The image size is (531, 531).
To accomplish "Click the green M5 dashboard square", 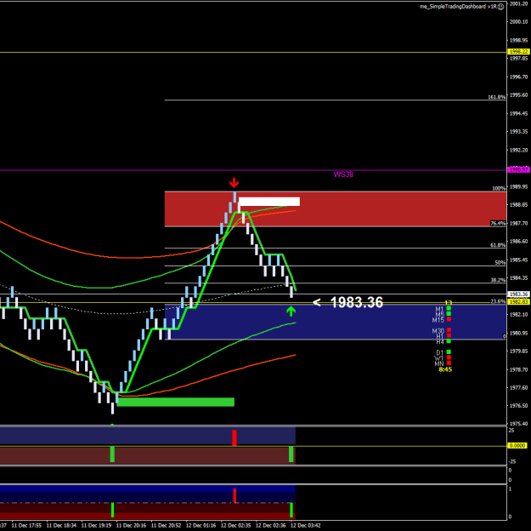I will 449,314.
